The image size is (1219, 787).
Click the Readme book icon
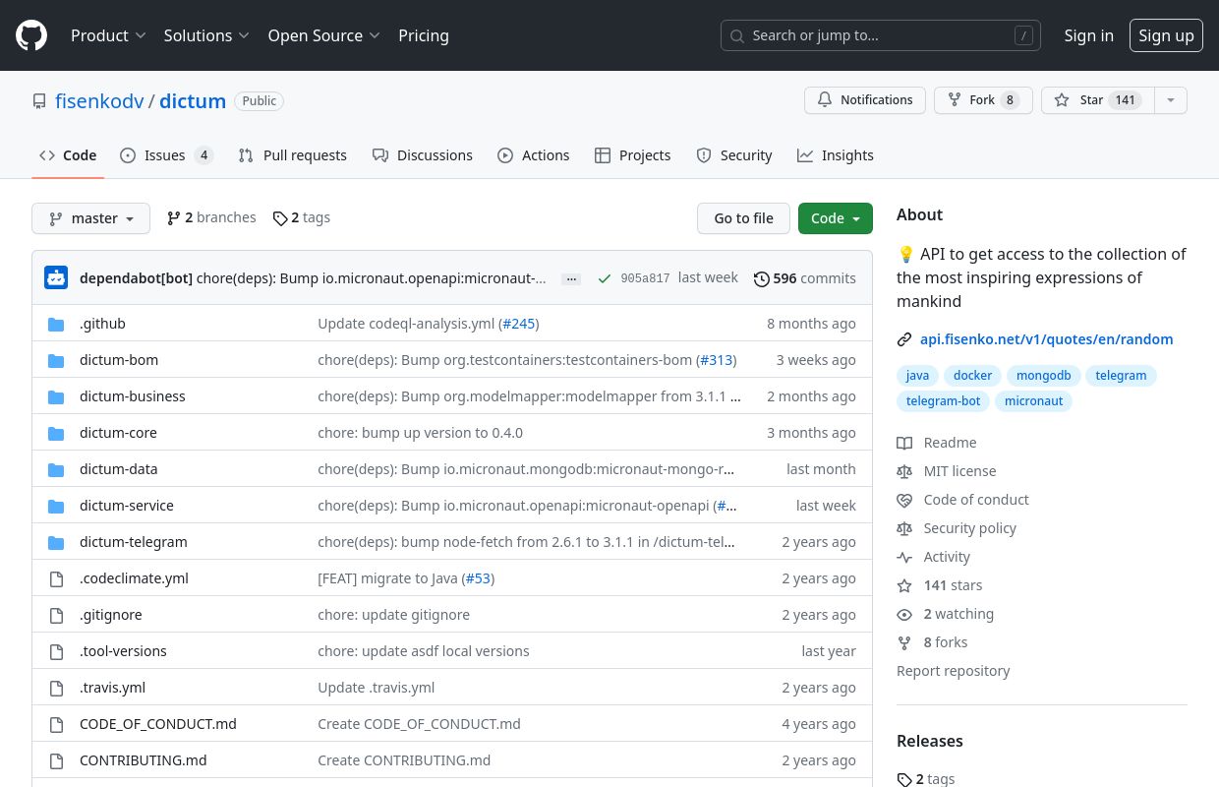click(904, 443)
